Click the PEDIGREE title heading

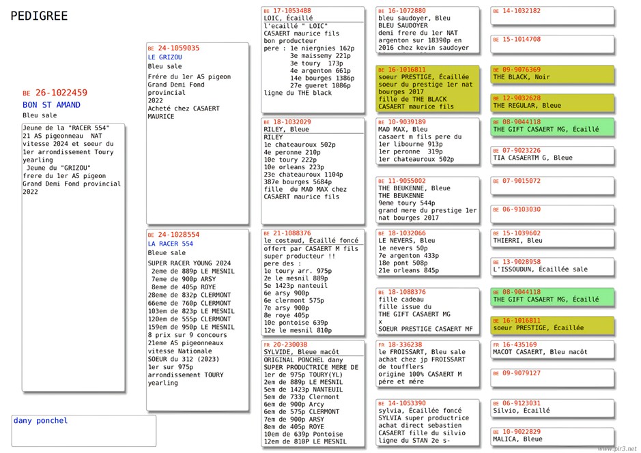(40, 16)
